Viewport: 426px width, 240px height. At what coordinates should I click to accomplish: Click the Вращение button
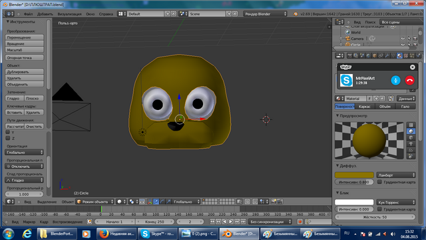point(24,43)
